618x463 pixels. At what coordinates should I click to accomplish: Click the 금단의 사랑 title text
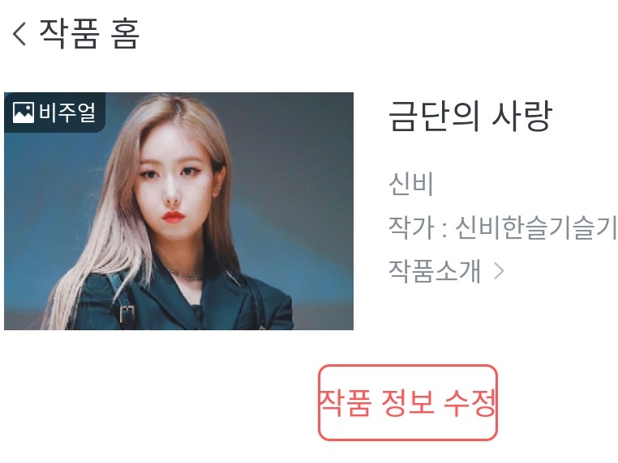(x=470, y=116)
